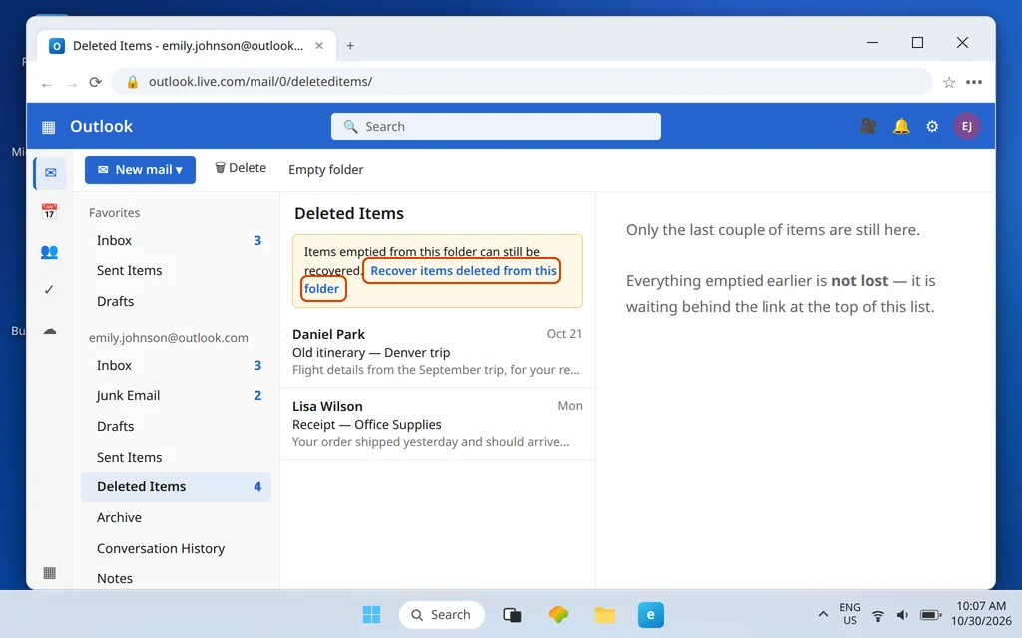Open the Outlook app launcher grid
Viewport: 1022px width, 638px height.
pos(48,127)
